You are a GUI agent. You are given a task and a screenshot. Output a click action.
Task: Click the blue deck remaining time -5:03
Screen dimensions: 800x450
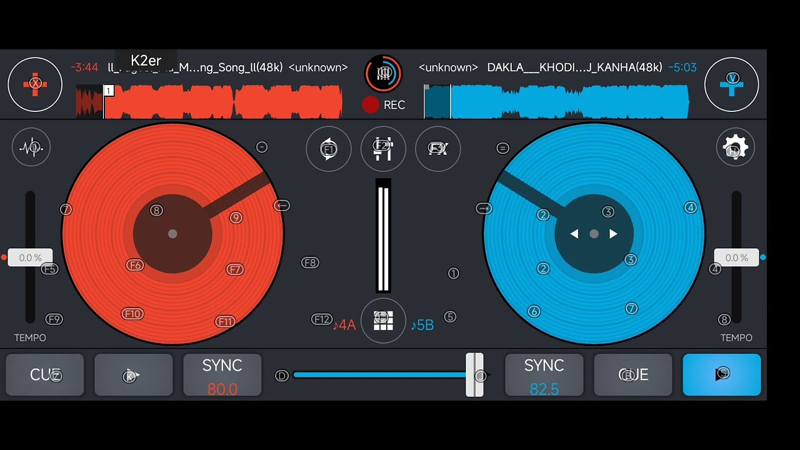tap(682, 67)
